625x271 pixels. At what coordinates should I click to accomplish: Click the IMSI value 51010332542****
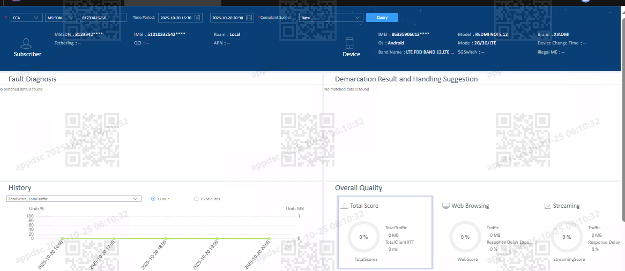(x=166, y=34)
